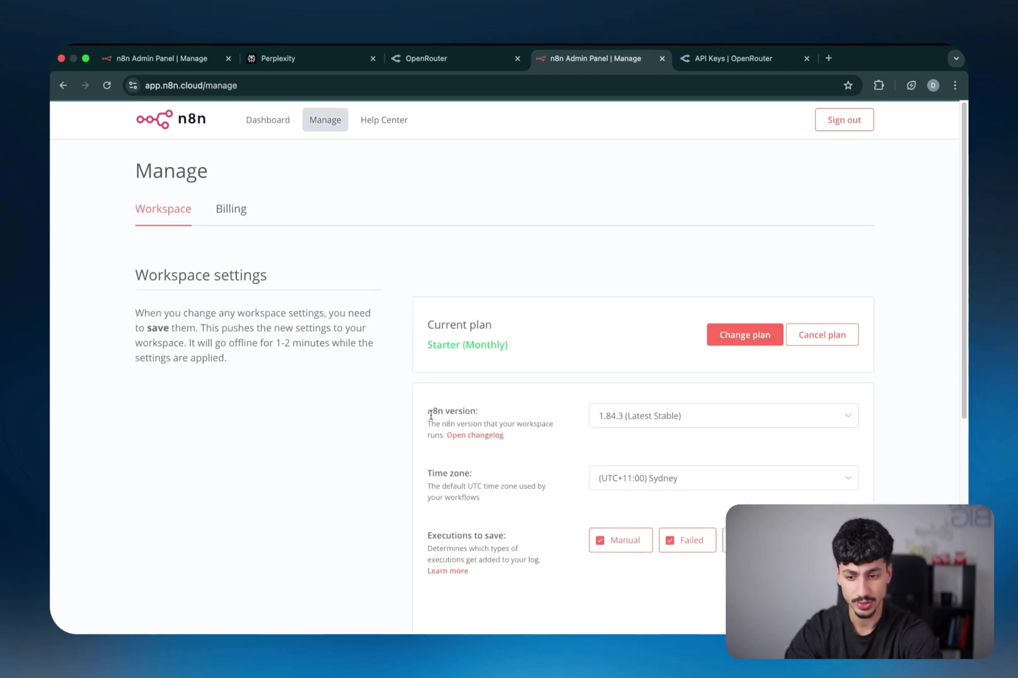1018x678 pixels.
Task: Expand the Time zone dropdown
Action: pos(723,478)
